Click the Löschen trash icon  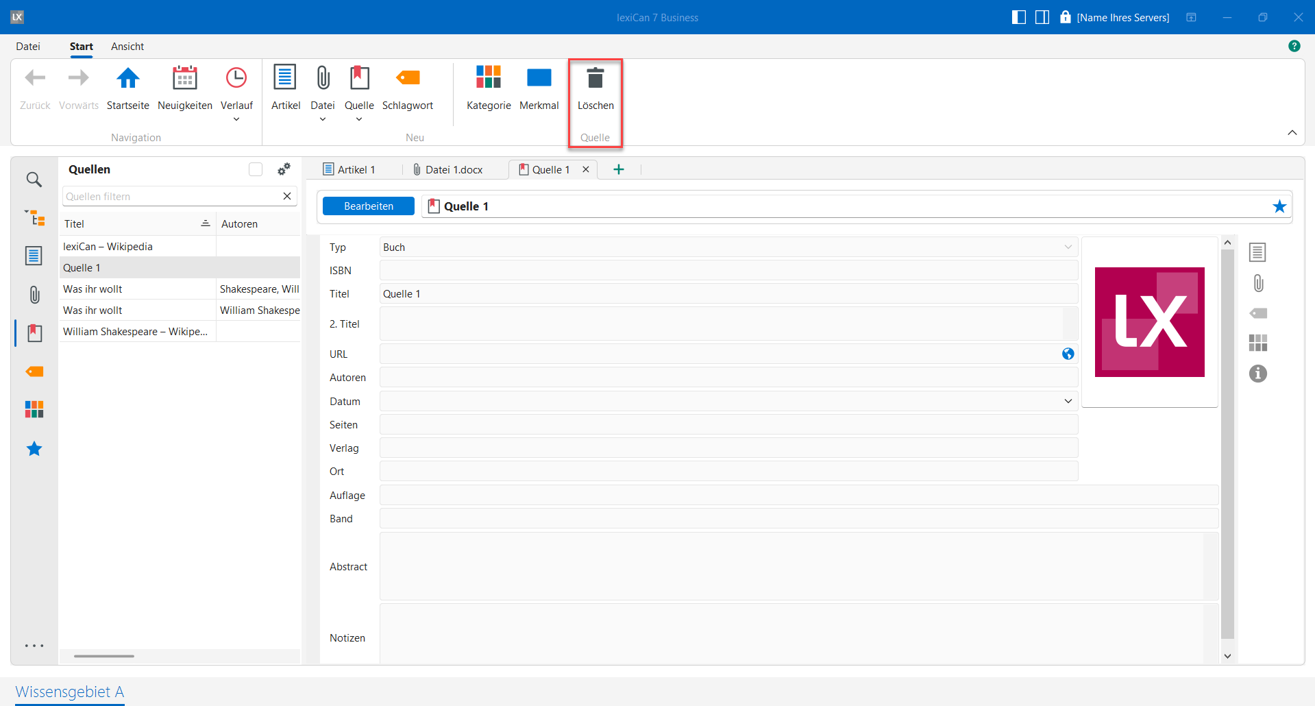point(595,79)
